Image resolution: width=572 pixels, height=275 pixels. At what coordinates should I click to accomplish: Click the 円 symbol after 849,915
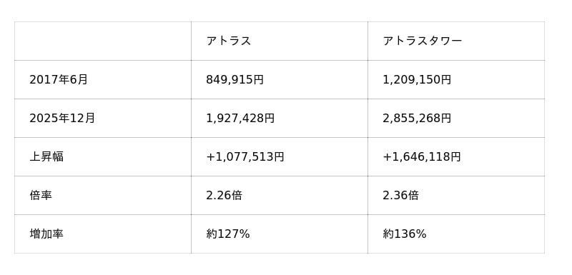tap(258, 79)
